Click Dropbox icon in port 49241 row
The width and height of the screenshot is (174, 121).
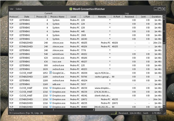(50, 96)
